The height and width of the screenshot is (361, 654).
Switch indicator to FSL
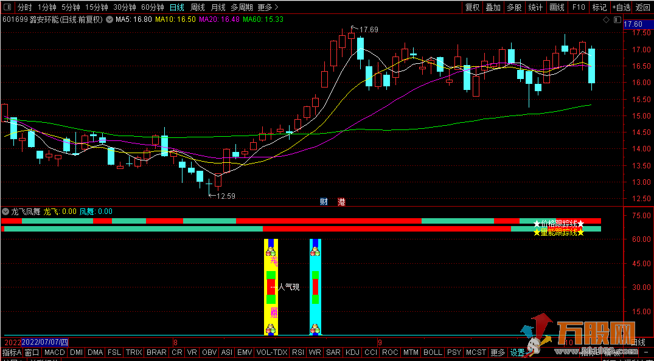click(x=114, y=352)
